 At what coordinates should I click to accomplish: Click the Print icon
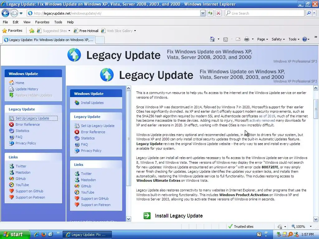pyautogui.click(x=247, y=40)
